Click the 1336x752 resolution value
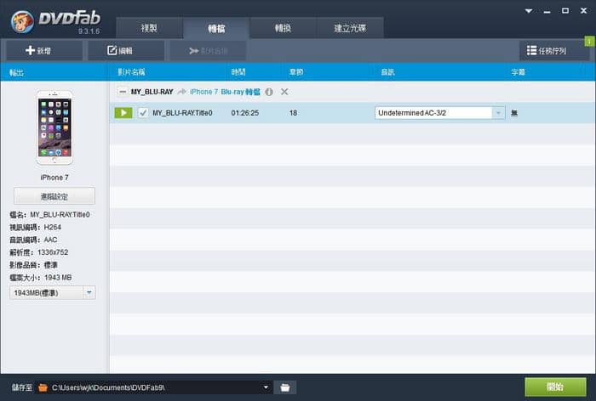 53,252
